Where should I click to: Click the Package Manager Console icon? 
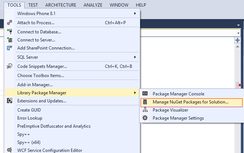point(145,94)
